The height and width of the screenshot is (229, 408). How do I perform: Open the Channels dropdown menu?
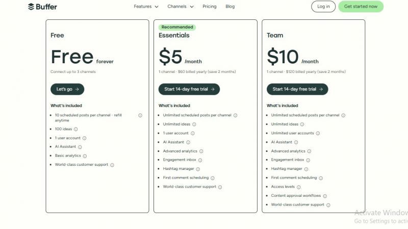pyautogui.click(x=181, y=7)
